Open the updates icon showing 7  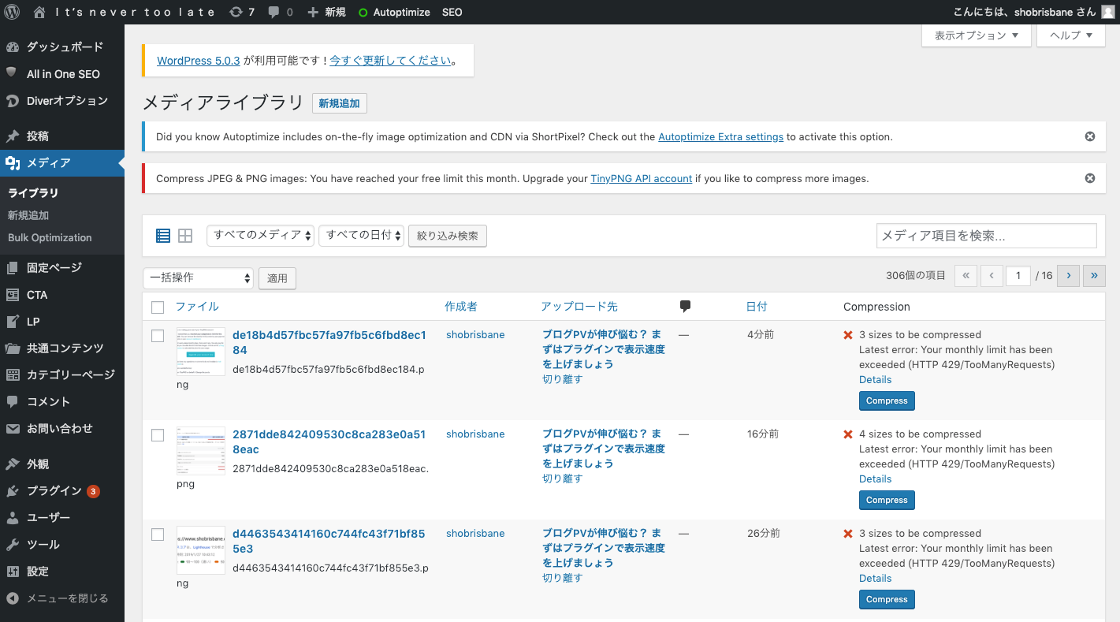[x=236, y=12]
